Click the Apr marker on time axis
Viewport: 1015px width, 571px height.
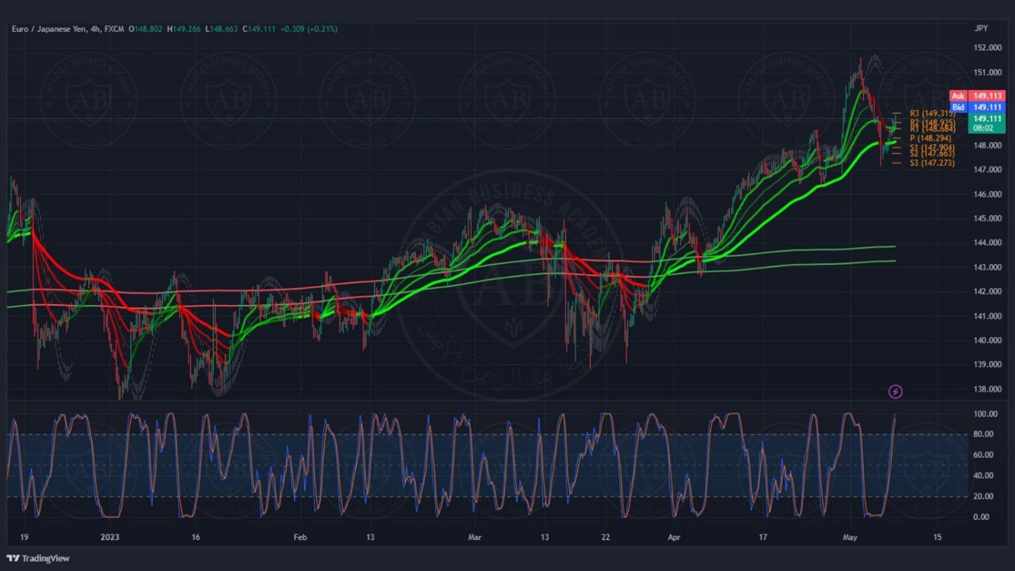point(674,537)
